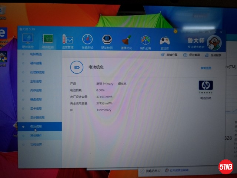
Task: Click 微博分享 share button
Action: [x=169, y=55]
